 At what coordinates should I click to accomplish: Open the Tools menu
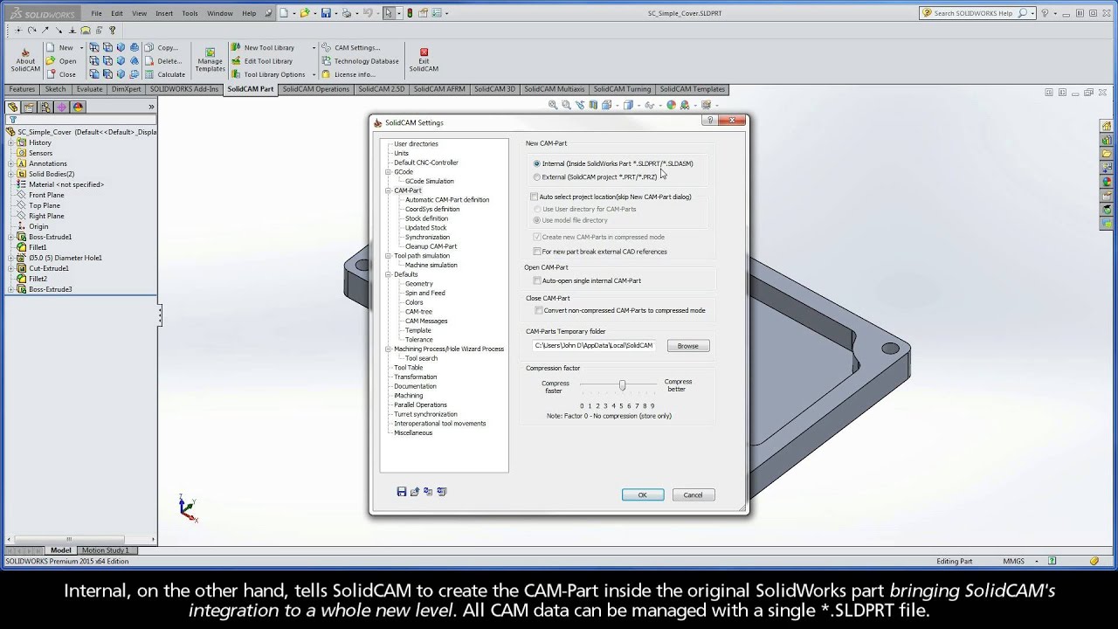click(x=190, y=13)
